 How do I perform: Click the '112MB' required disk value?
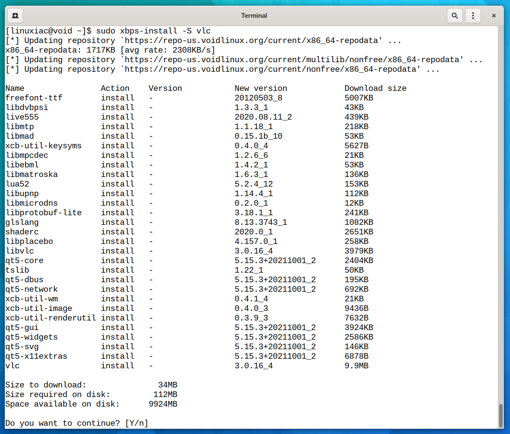166,394
